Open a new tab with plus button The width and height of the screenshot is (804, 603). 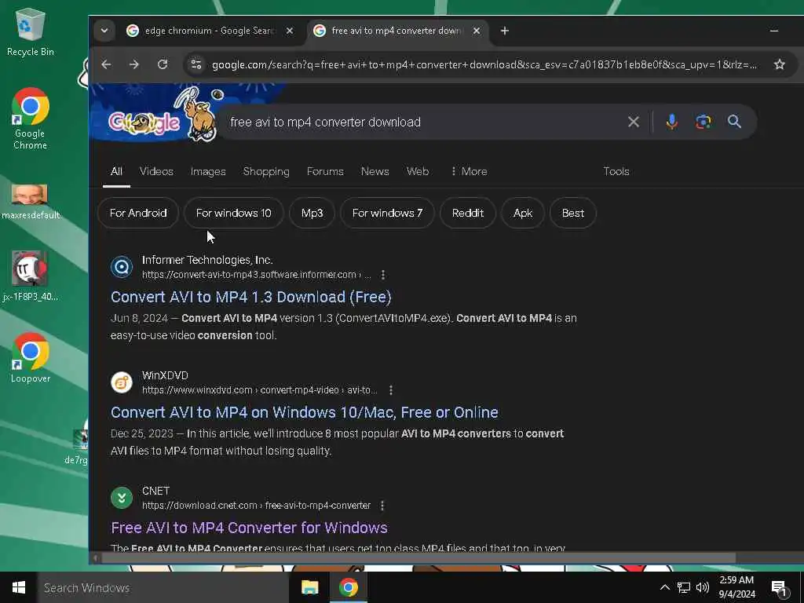(x=505, y=31)
